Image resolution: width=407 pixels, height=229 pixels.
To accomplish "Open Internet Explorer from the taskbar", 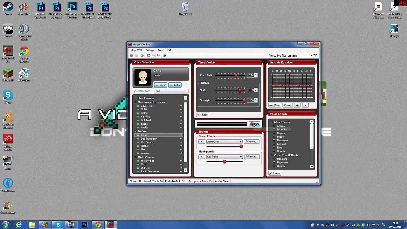I will pyautogui.click(x=19, y=225).
